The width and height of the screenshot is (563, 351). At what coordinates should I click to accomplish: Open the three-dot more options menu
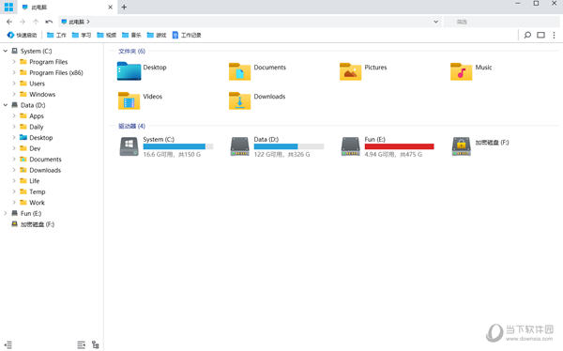pos(554,35)
